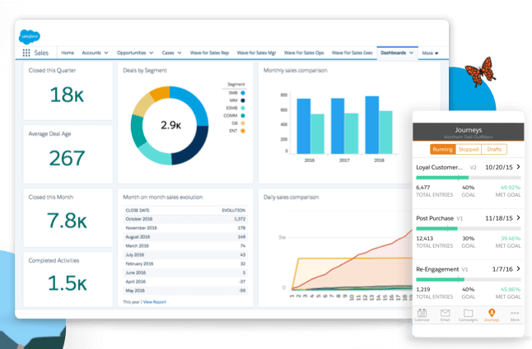Click the 18k Closed this Quarter value

click(67, 95)
